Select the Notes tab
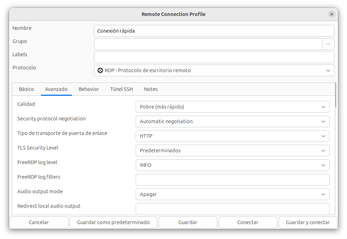 coord(151,89)
